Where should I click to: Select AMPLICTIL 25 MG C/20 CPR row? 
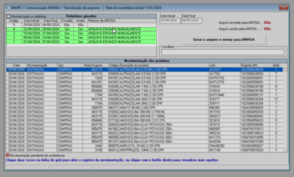(144, 146)
